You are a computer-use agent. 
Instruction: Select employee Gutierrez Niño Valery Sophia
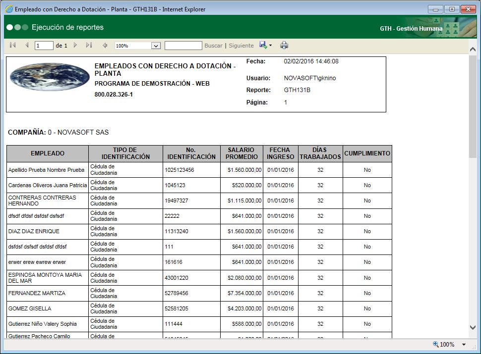pyautogui.click(x=42, y=324)
